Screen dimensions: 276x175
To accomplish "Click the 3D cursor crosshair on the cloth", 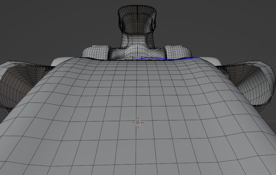I will click(138, 123).
